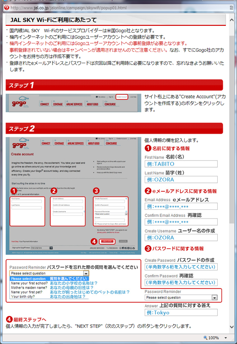Choose 'Name your first school?' option
This screenshot has height=344, width=237.
(29, 283)
